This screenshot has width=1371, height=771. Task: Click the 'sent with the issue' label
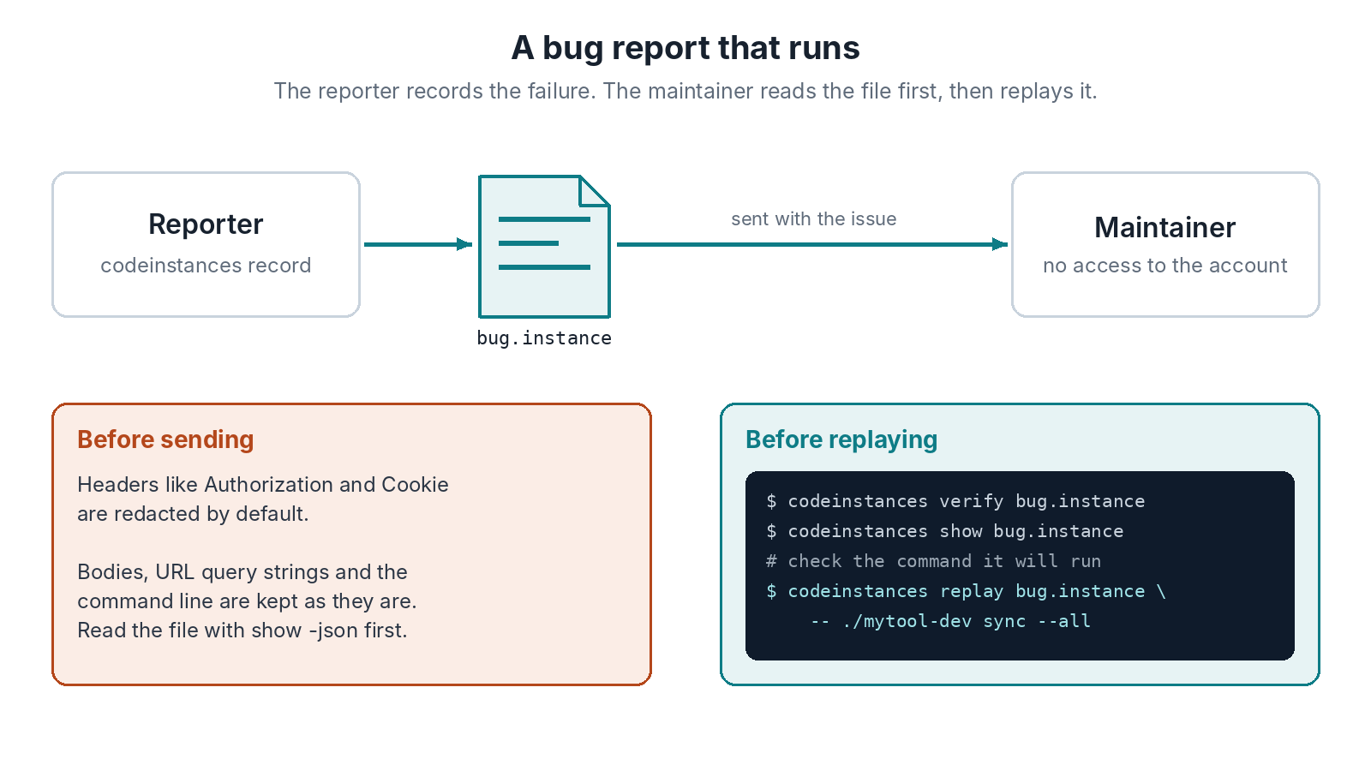814,219
